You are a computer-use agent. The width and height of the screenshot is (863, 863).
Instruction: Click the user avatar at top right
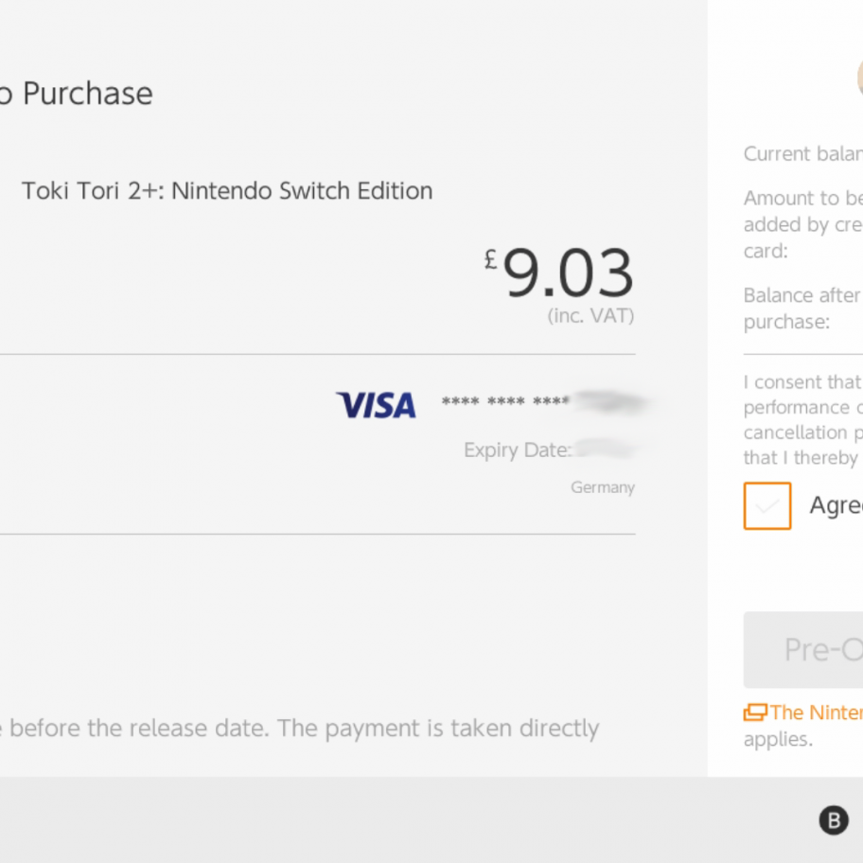click(860, 77)
